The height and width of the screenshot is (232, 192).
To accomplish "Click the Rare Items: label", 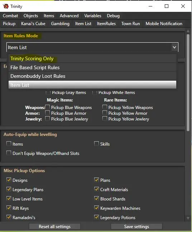I will (x=115, y=100).
